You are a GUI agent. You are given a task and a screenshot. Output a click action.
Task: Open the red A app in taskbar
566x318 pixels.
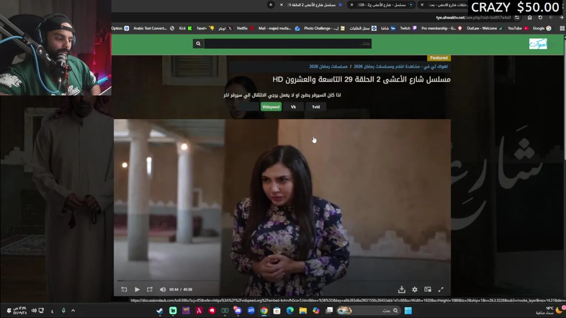pos(199,311)
